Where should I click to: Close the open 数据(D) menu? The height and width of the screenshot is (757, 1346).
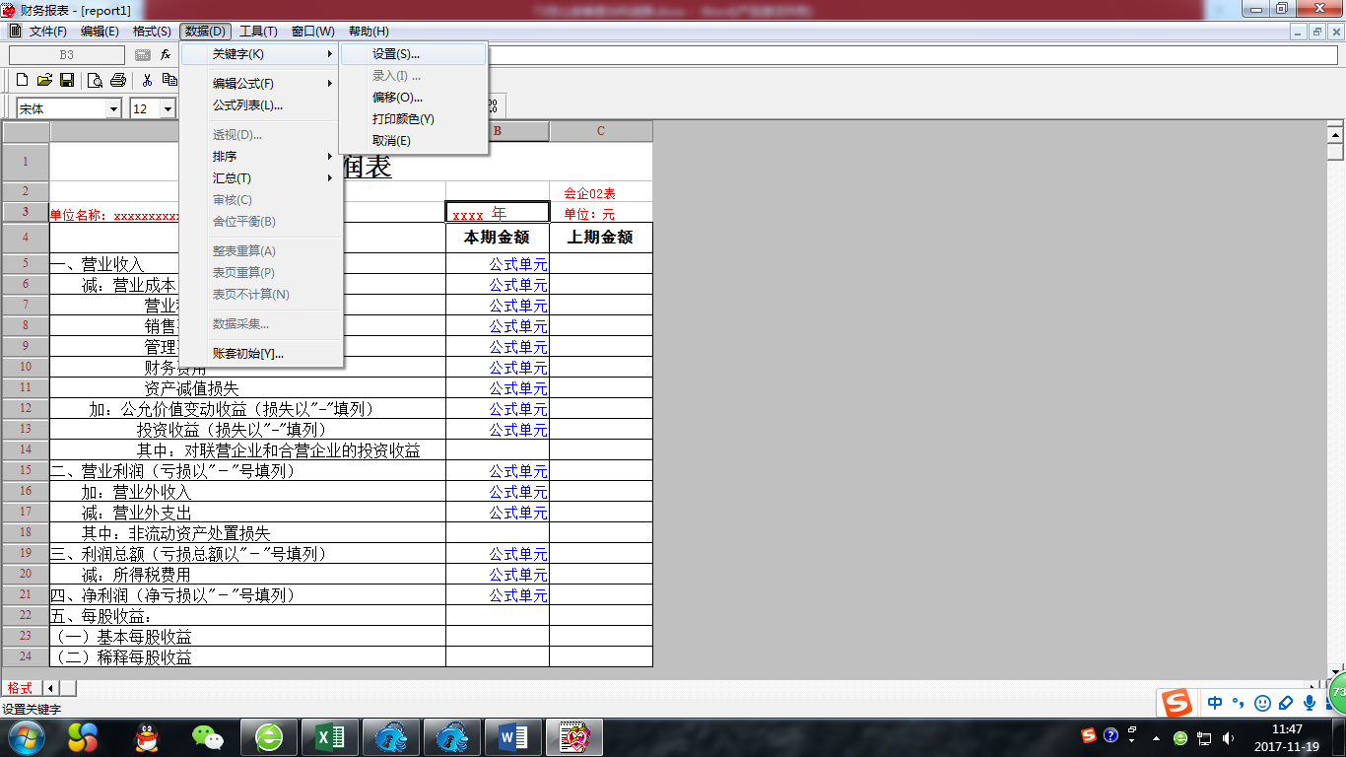coord(205,32)
